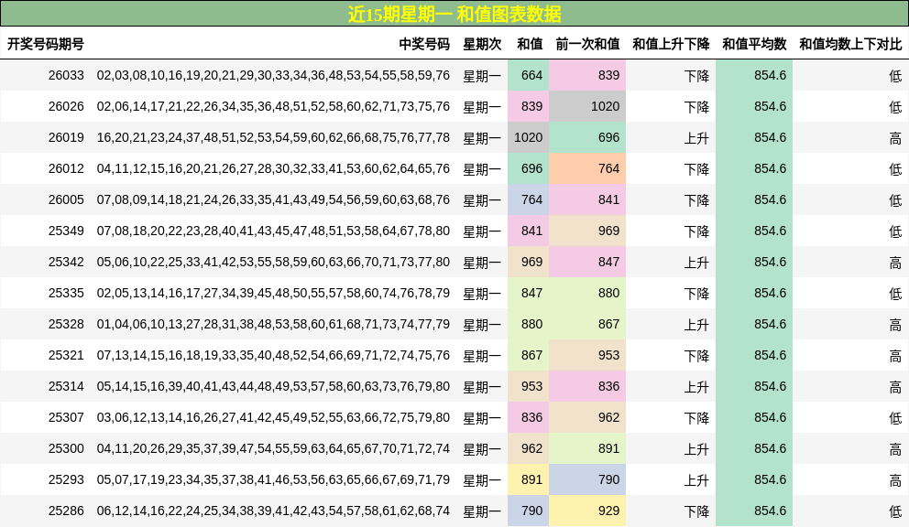Image resolution: width=909 pixels, height=527 pixels.
Task: Click the yellow 790 sum cell of period 25286
Action: point(530,511)
